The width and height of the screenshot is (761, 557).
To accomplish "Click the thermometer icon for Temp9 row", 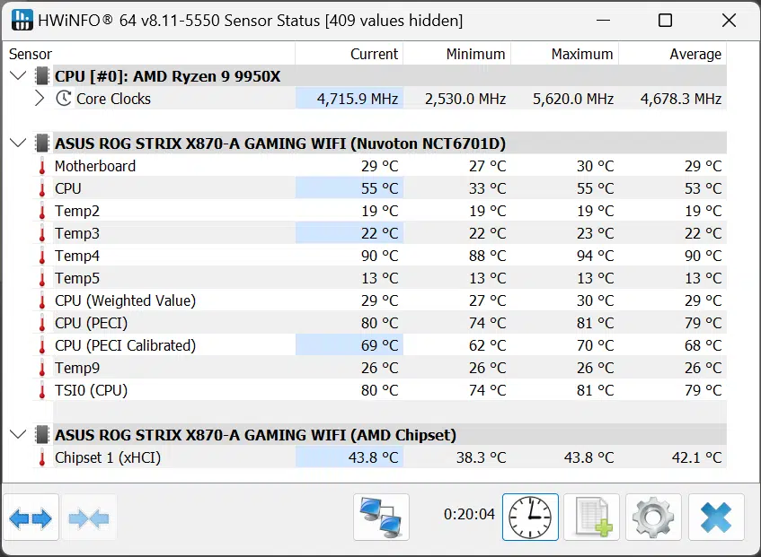I will [x=42, y=368].
